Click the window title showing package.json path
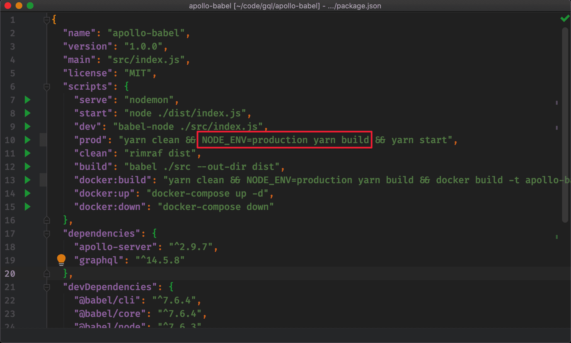Viewport: 571px width, 343px height. click(x=285, y=6)
